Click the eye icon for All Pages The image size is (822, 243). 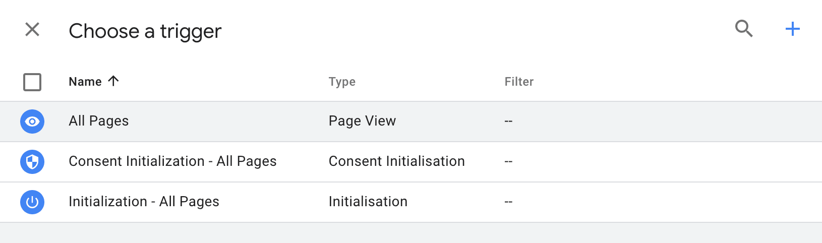[x=32, y=121]
